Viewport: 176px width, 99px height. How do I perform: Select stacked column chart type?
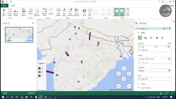[140, 38]
